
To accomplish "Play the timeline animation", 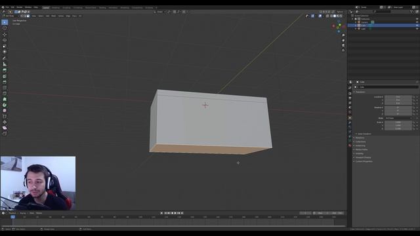I will pyautogui.click(x=175, y=213).
